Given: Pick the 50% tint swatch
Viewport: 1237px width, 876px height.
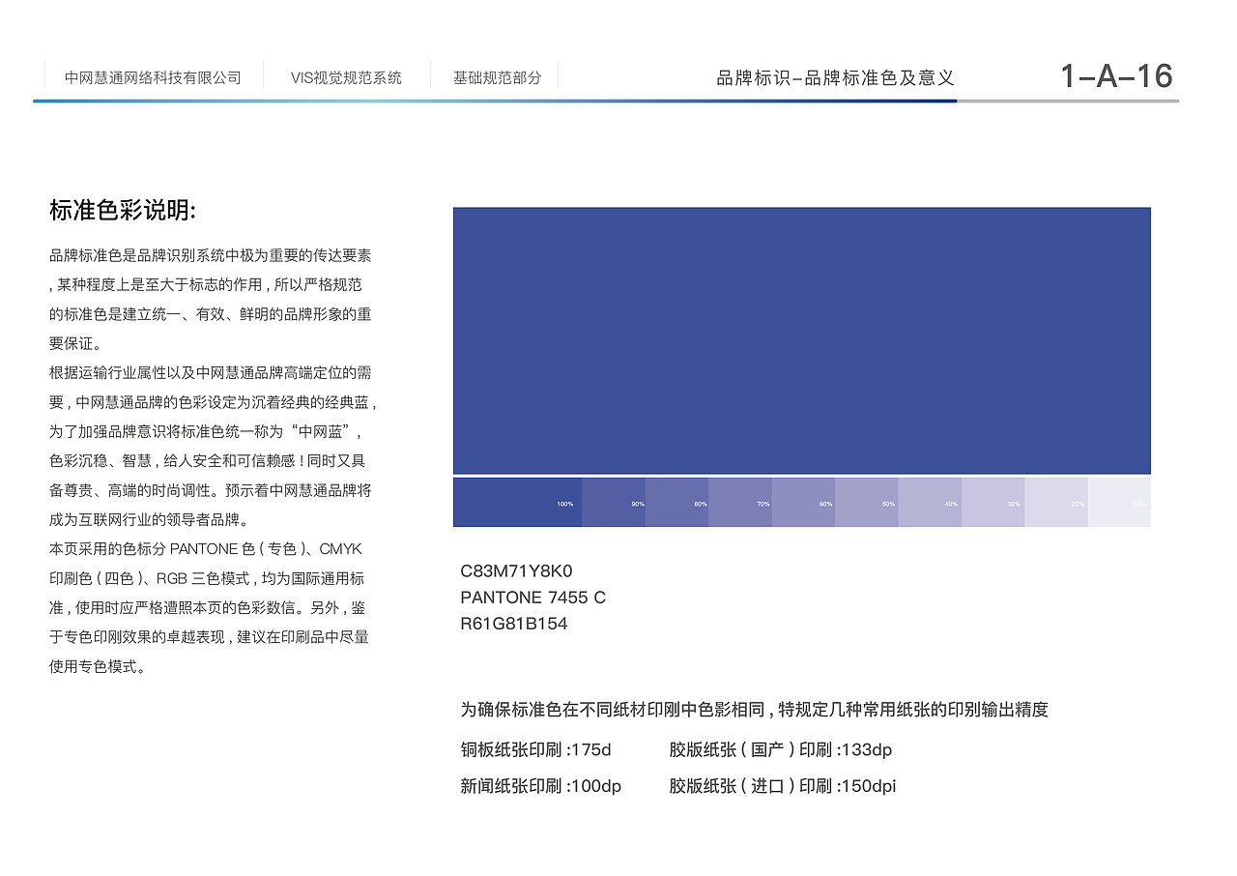Looking at the screenshot, I should (867, 502).
